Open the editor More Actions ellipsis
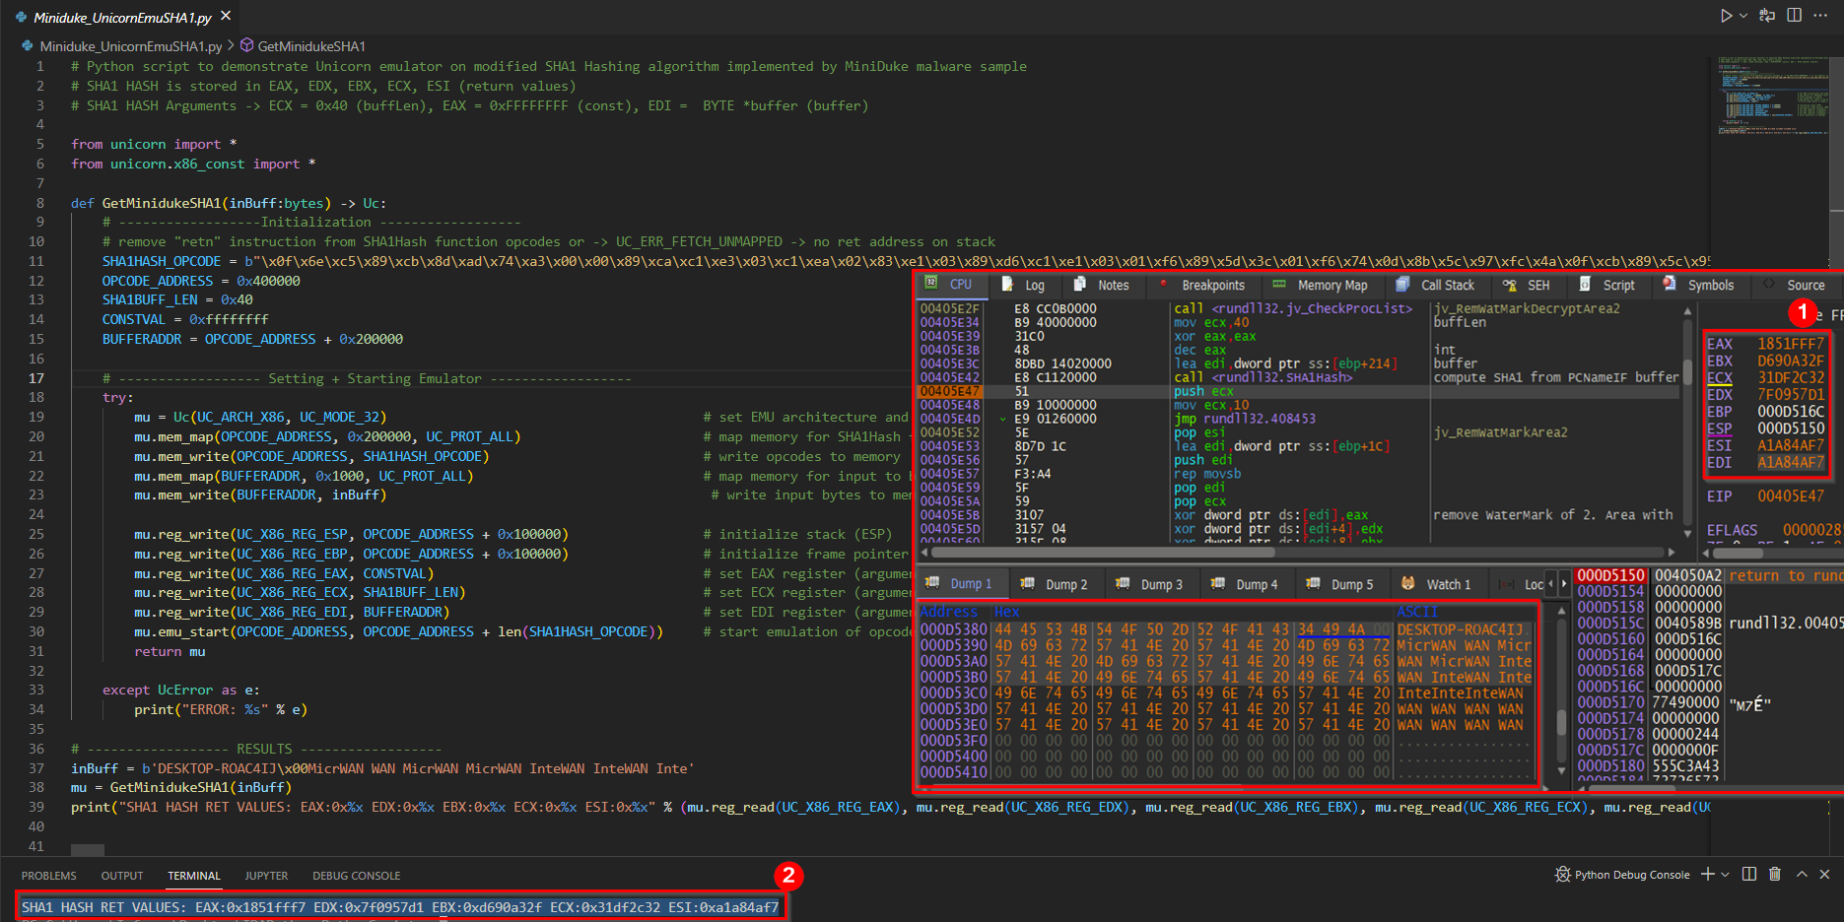Image resolution: width=1844 pixels, height=922 pixels. [1820, 16]
